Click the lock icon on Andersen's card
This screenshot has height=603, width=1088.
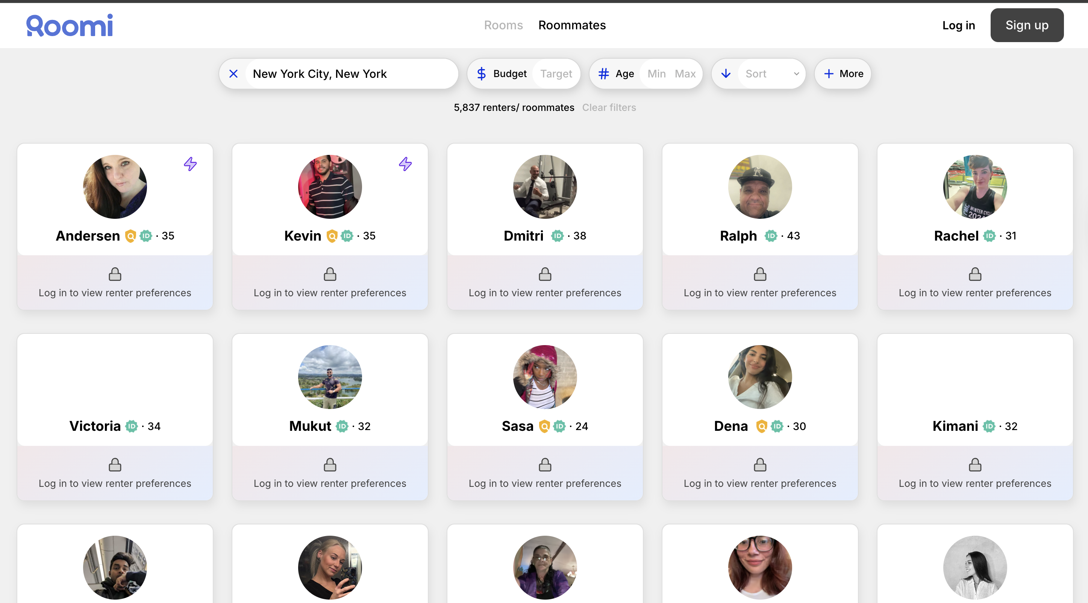tap(115, 274)
